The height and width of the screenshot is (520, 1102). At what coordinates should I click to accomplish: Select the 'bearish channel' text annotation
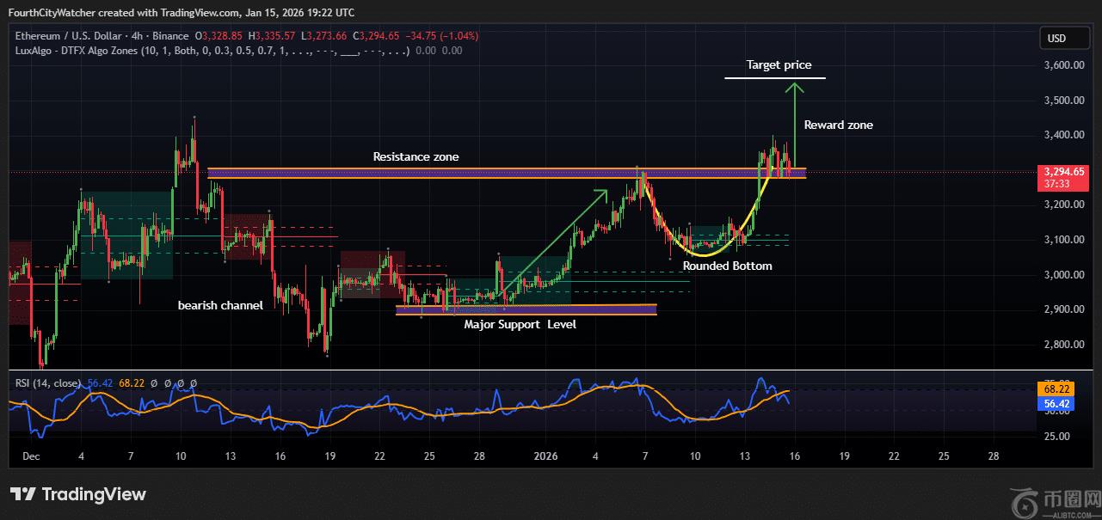pos(220,305)
